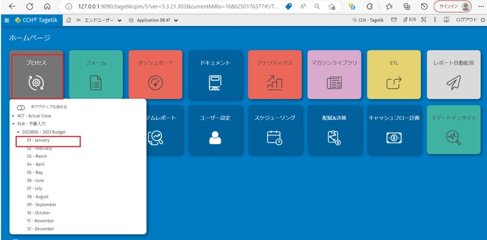The height and width of the screenshot is (240, 487).
Task: Open the ダッシュボード dashboard tile
Action: pos(155,74)
